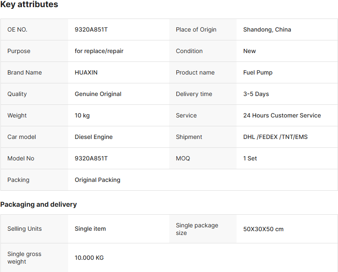Click the 10.000 KG gross weight value
The image size is (338, 272).
(x=89, y=258)
